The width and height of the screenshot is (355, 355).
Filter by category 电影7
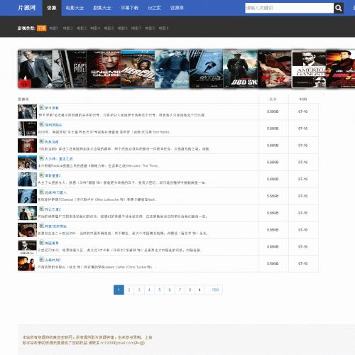pyautogui.click(x=136, y=28)
